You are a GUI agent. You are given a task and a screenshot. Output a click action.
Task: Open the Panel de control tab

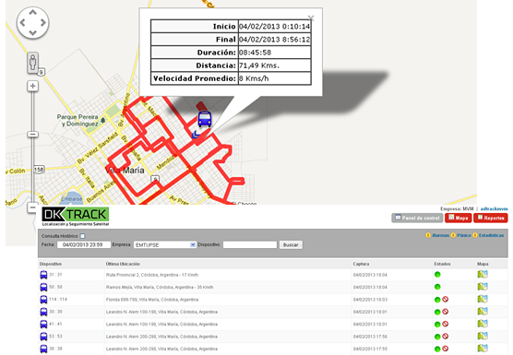[x=417, y=218]
